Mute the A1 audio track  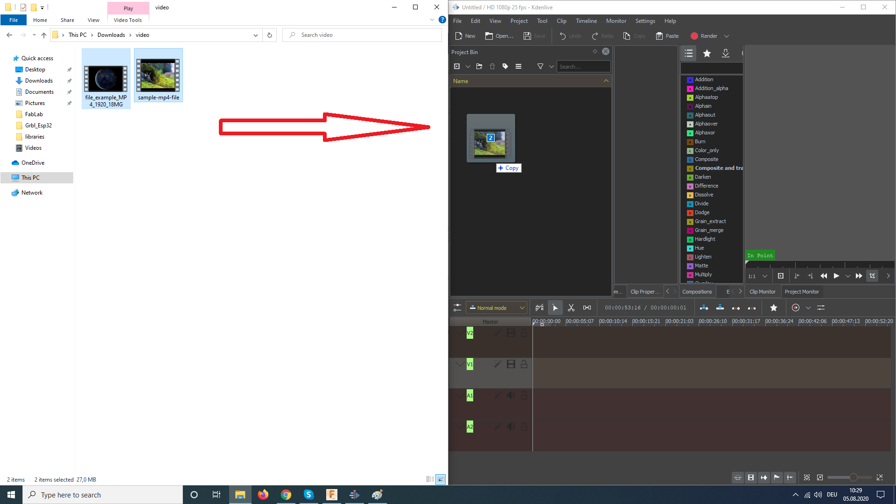pos(511,396)
